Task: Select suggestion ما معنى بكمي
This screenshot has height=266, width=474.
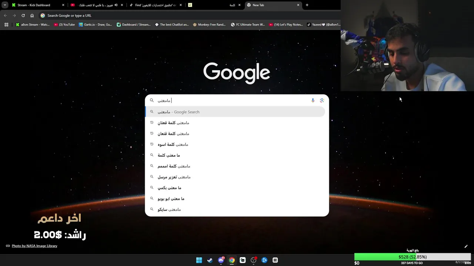Action: tap(235, 188)
